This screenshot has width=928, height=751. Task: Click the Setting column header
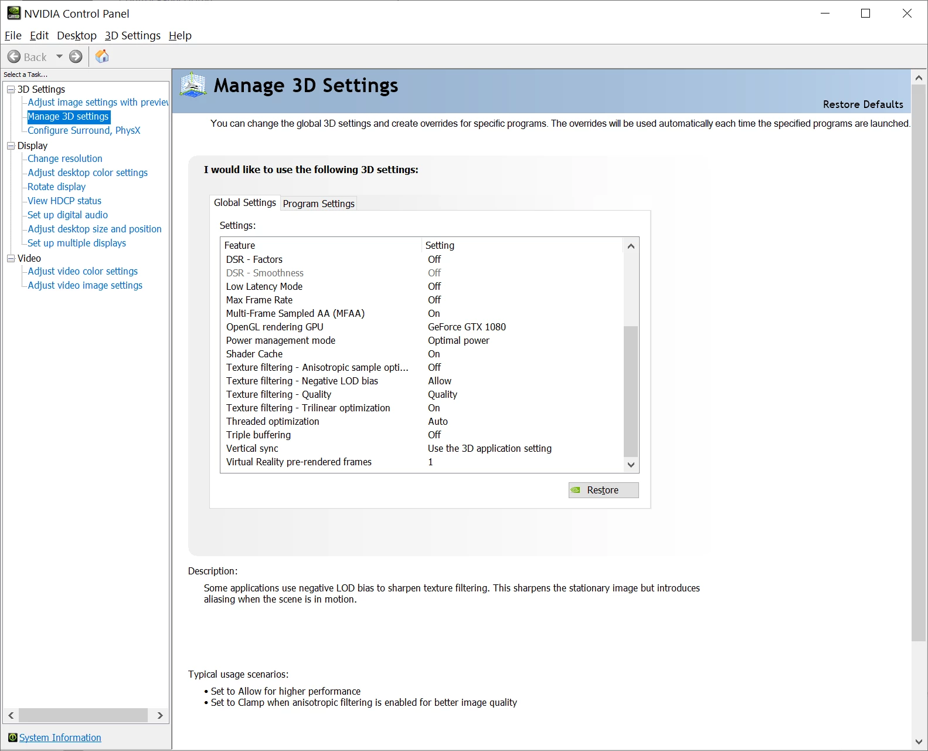[x=522, y=245]
